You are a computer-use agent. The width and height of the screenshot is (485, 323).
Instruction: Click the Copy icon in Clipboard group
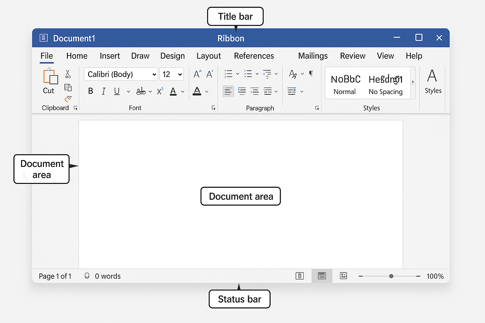tap(68, 87)
